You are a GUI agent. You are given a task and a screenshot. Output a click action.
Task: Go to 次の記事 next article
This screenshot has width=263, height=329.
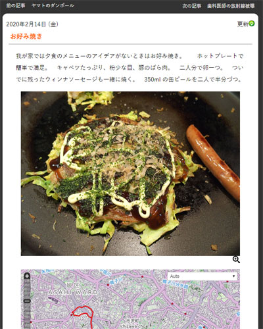[x=191, y=6]
